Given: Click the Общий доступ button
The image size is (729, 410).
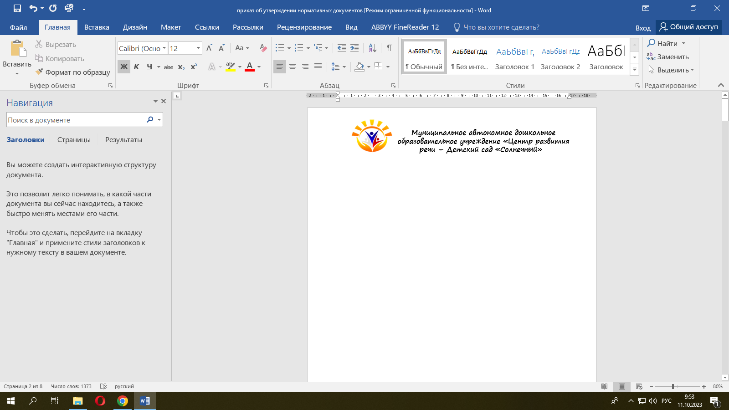Looking at the screenshot, I should (x=688, y=27).
